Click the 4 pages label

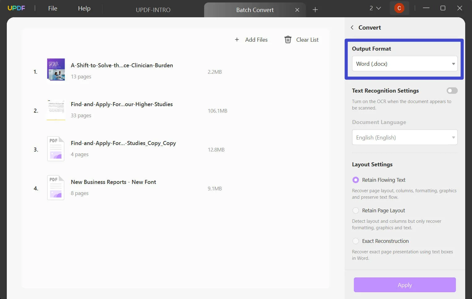tap(79, 154)
